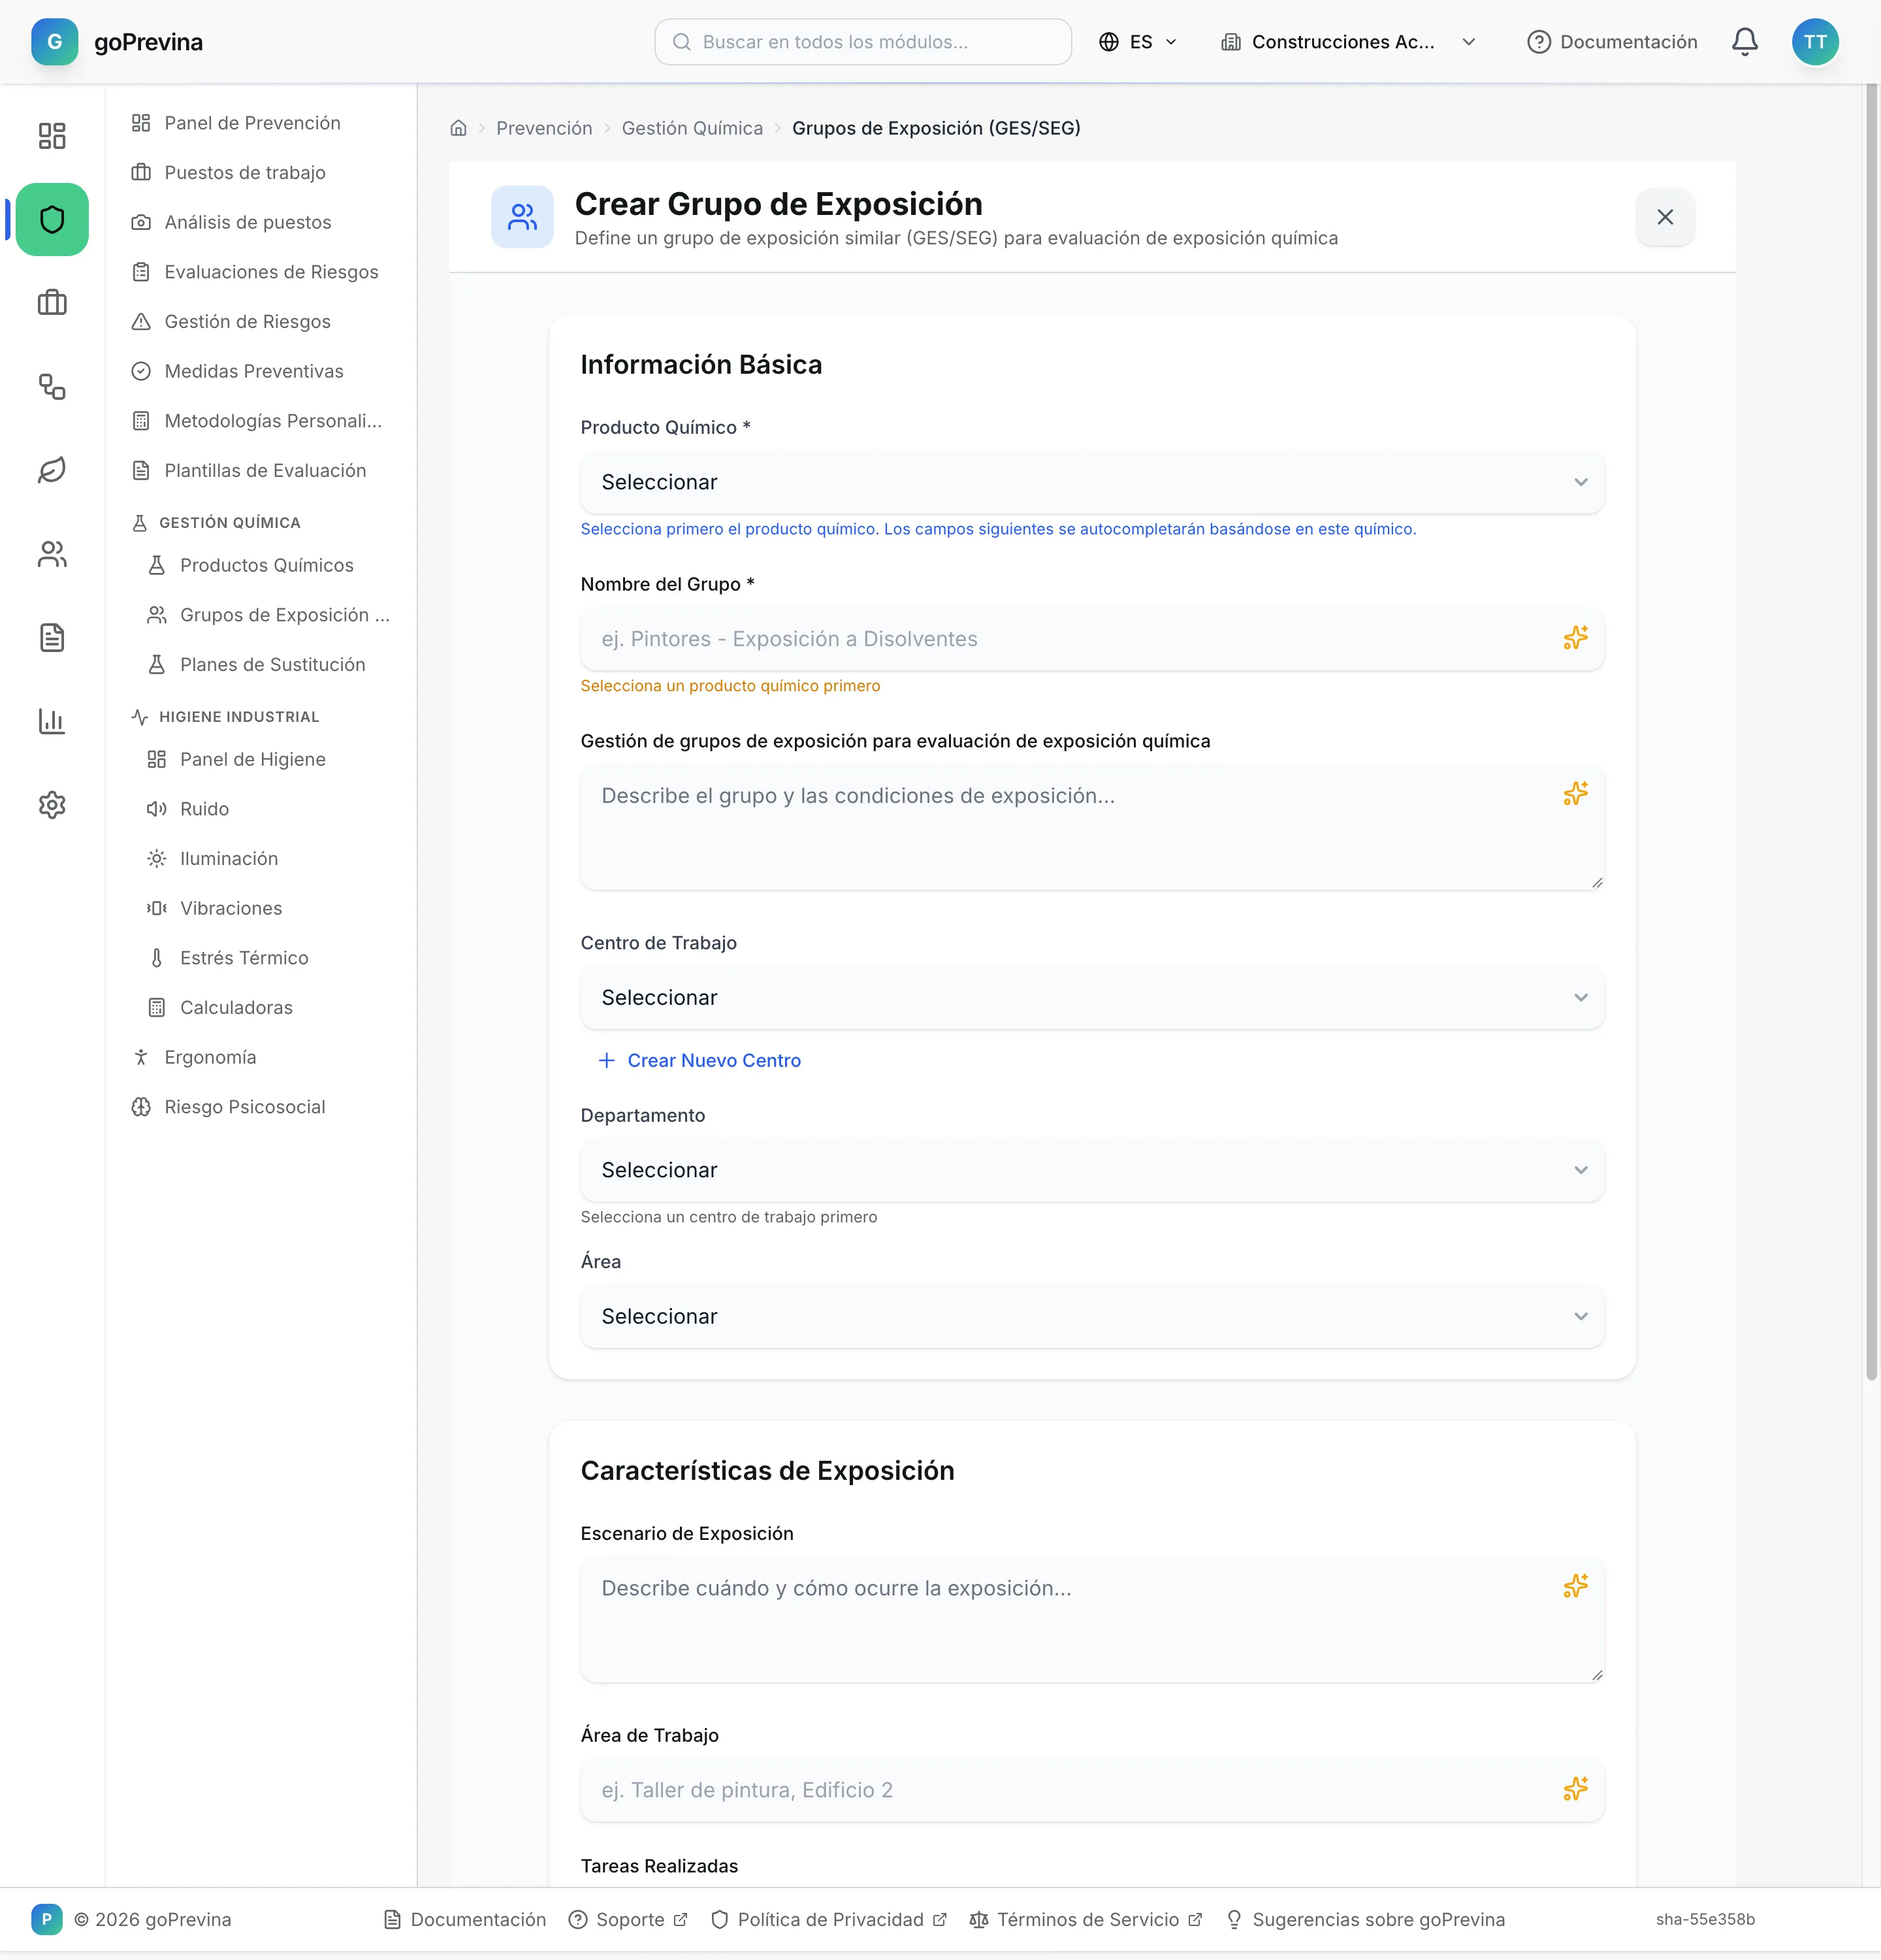
Task: Click the bar chart reports sidebar icon
Action: pos(52,721)
